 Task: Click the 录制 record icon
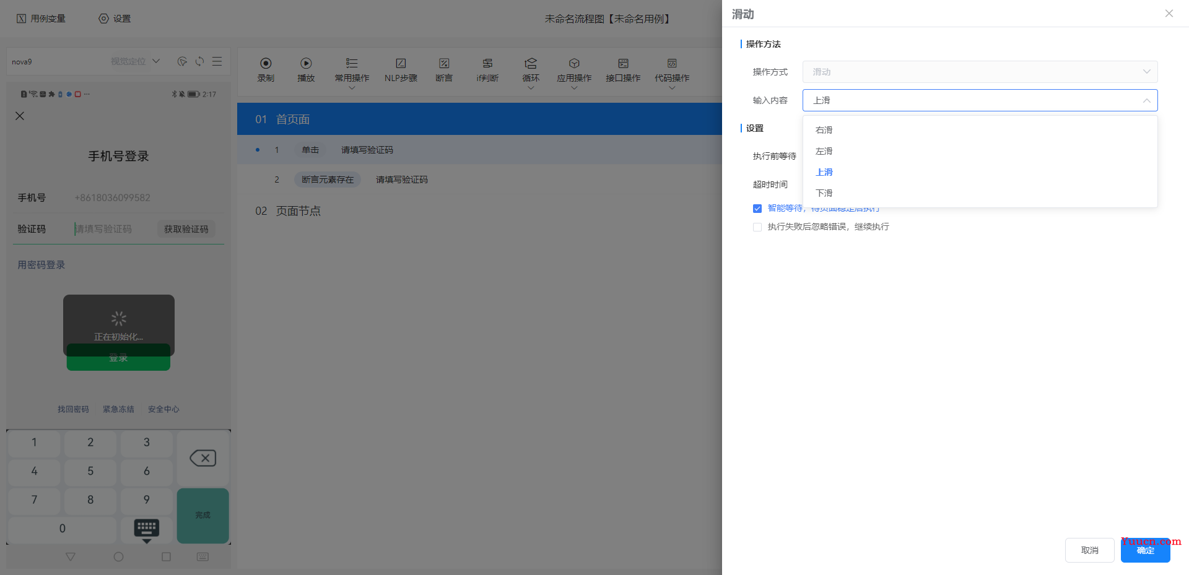pos(266,63)
